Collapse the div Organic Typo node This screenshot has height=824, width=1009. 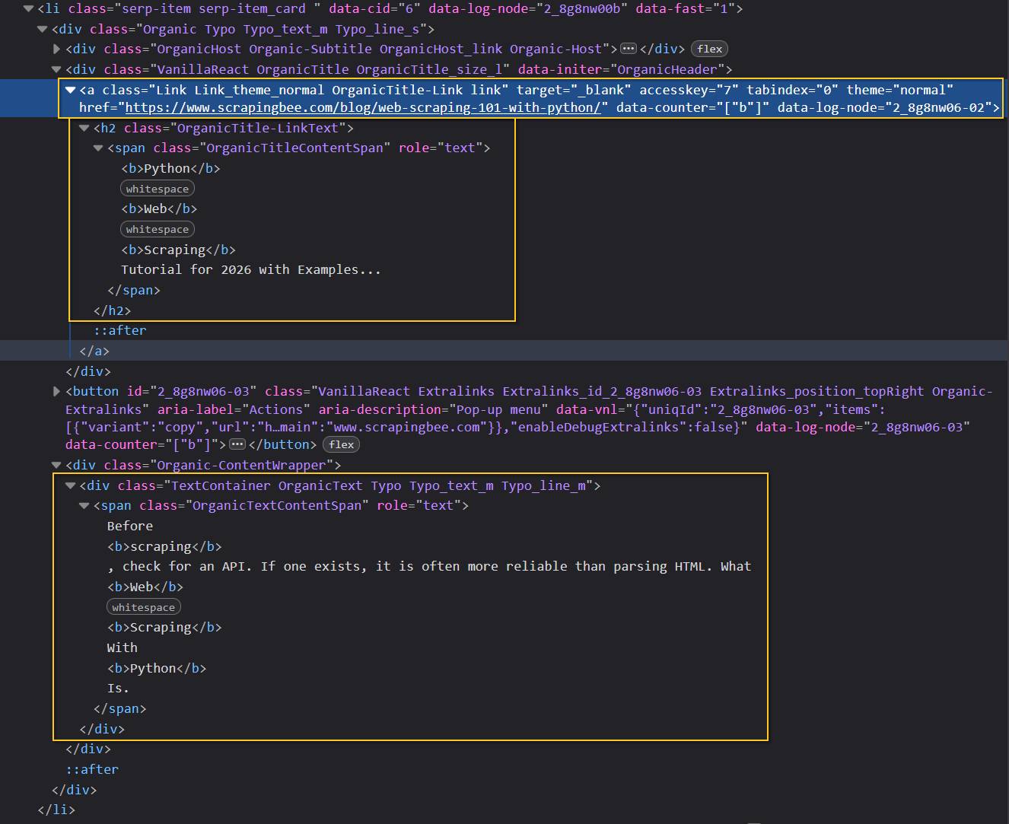coord(43,29)
